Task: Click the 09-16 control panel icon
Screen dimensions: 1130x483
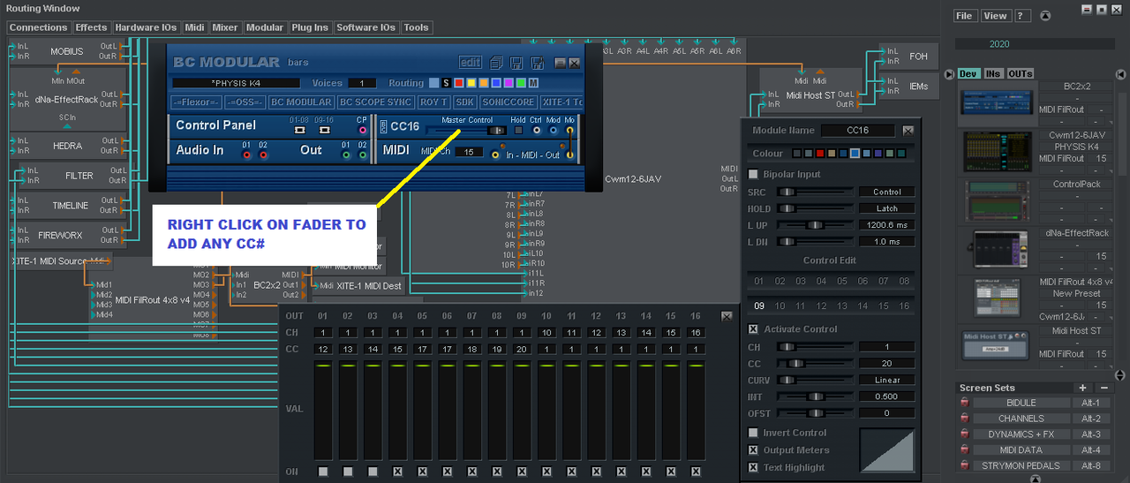Action: [325, 130]
